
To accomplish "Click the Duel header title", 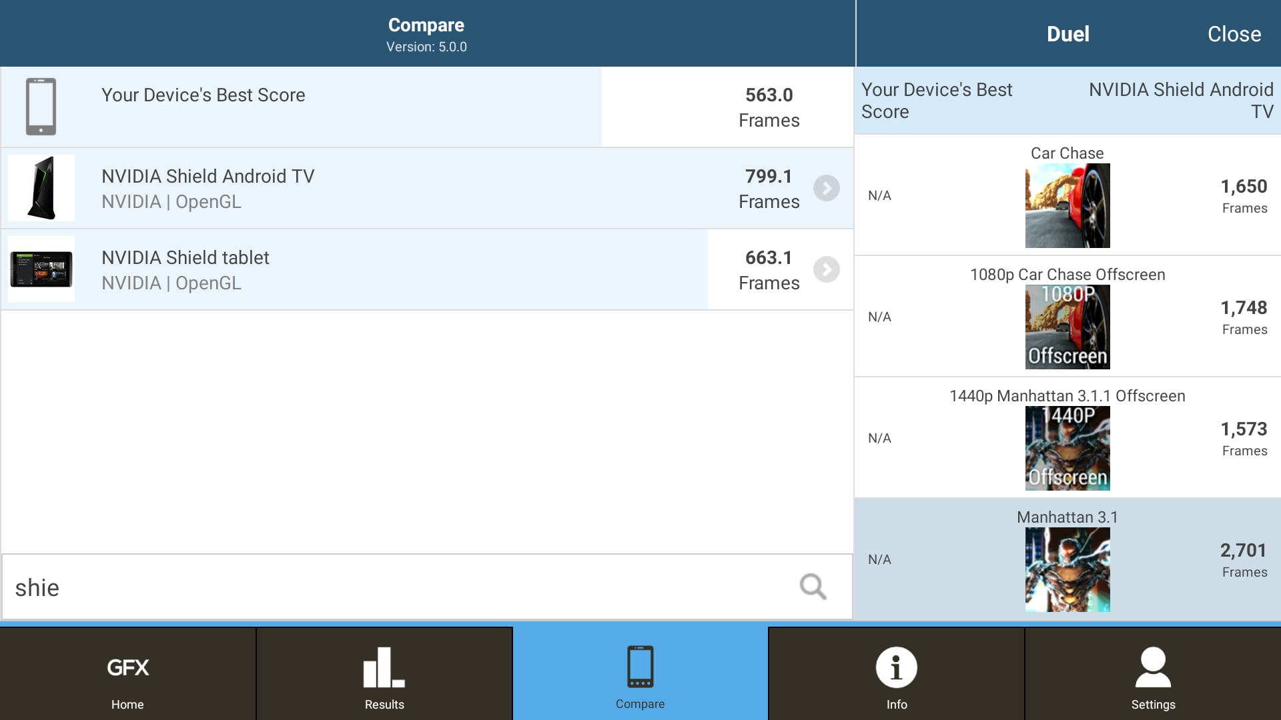I will [x=1067, y=34].
